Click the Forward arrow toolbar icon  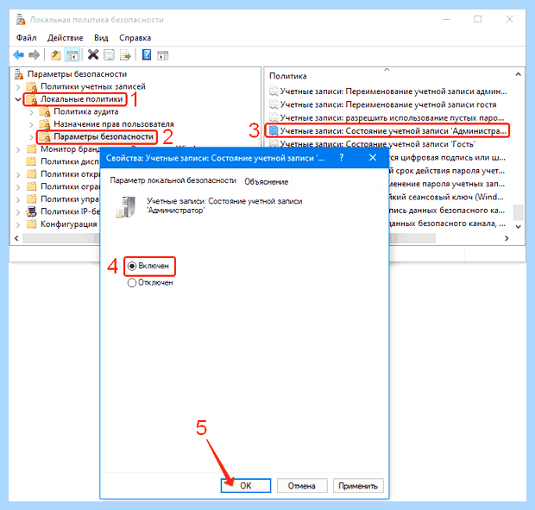35,54
